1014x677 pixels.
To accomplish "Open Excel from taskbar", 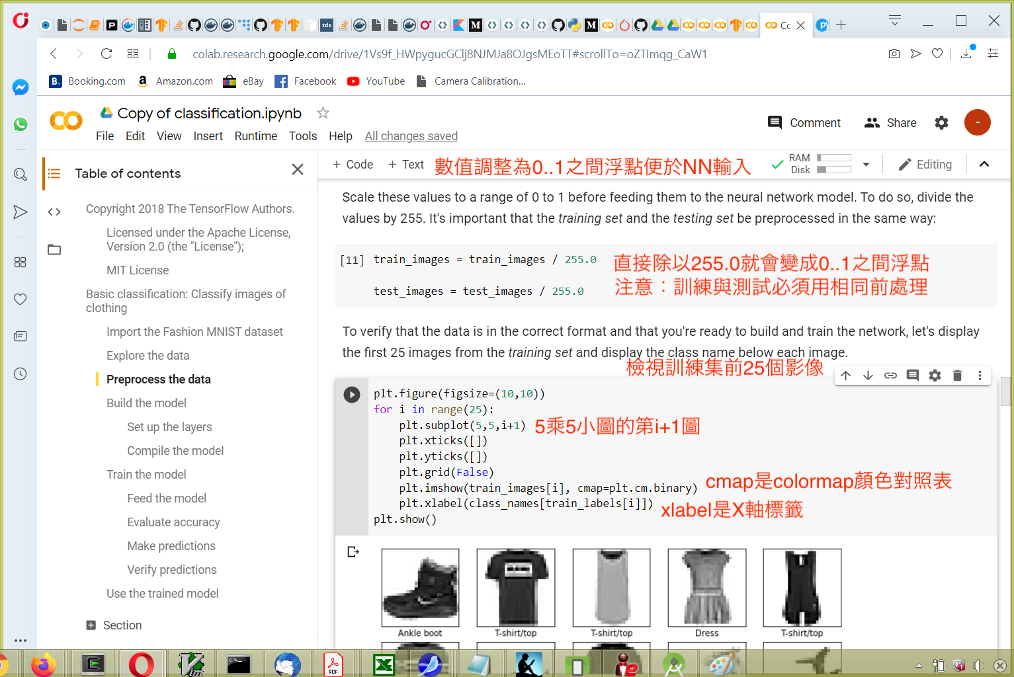I will 384,664.
